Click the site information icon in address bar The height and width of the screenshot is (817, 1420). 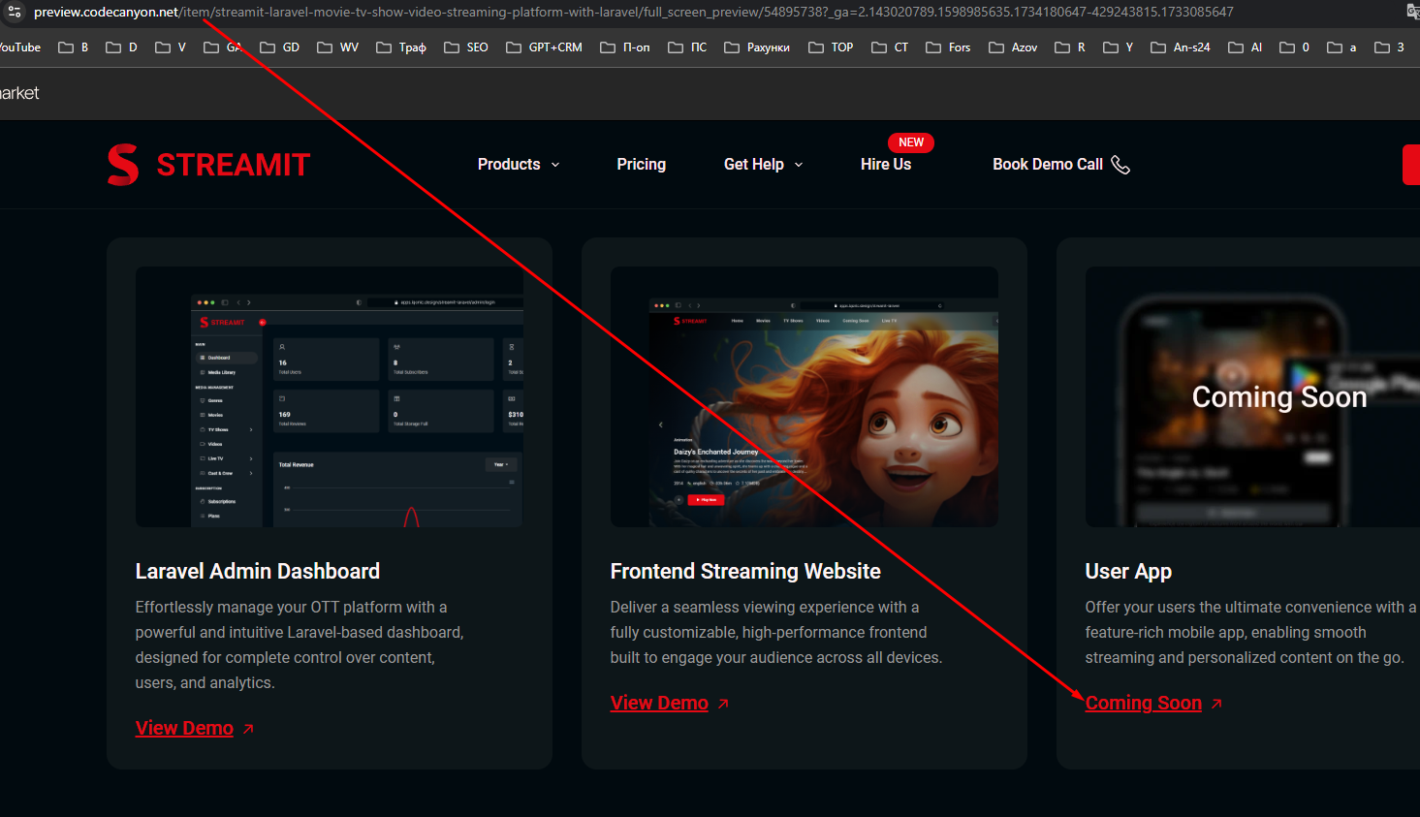(x=15, y=12)
